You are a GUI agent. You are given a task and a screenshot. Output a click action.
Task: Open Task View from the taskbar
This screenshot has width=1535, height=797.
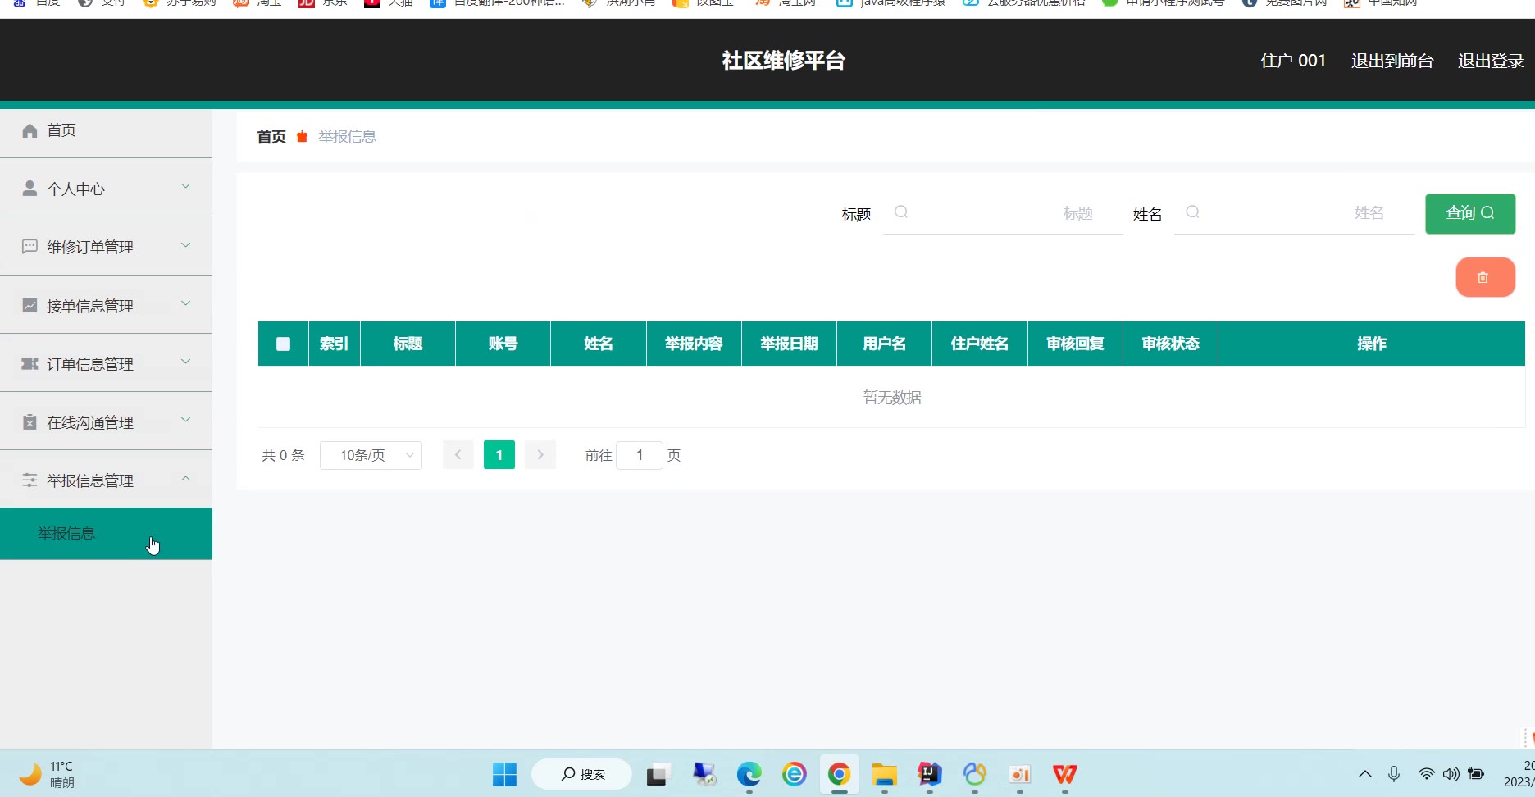pyautogui.click(x=658, y=774)
